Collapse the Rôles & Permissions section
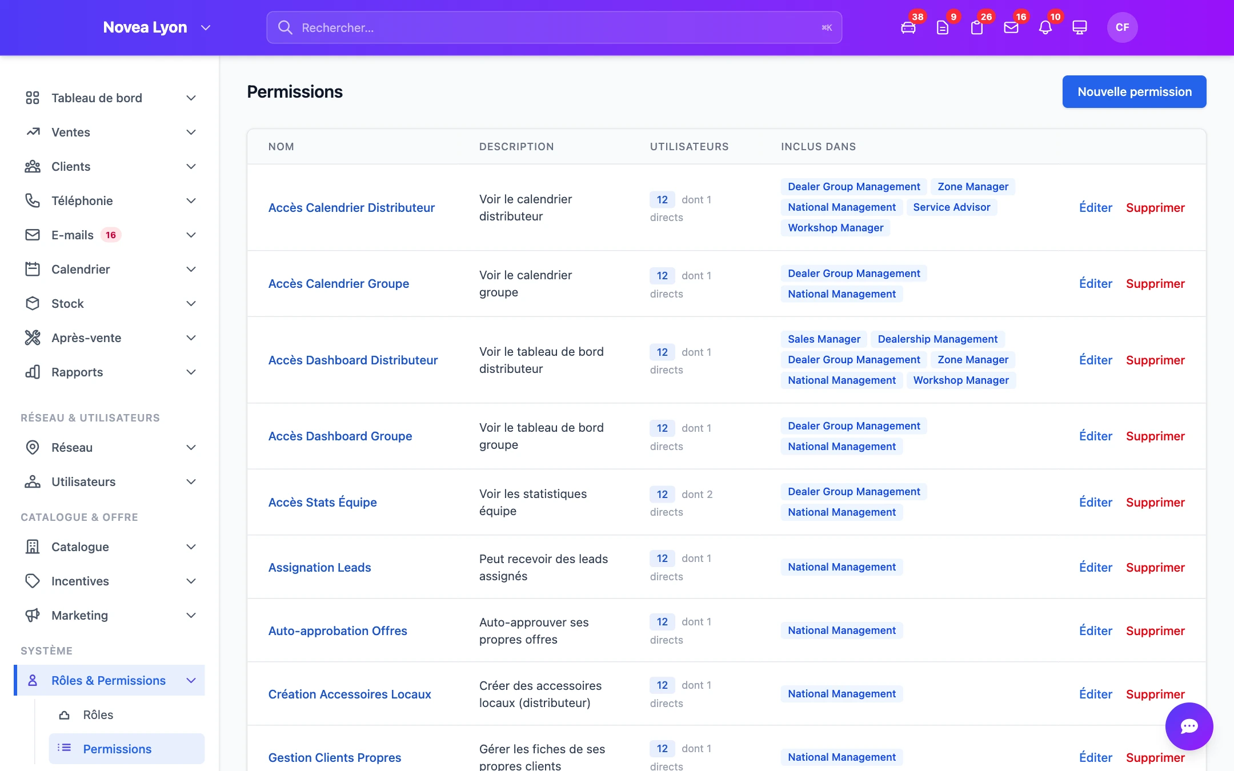The height and width of the screenshot is (771, 1234). (110, 680)
